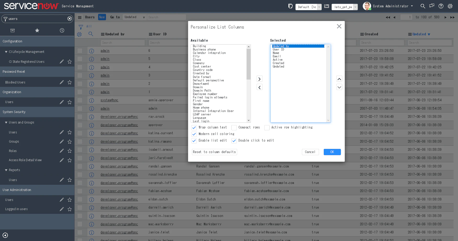Screen dimensions: 458x241
Task: Open the System Administrator user menu
Action: 389,6
